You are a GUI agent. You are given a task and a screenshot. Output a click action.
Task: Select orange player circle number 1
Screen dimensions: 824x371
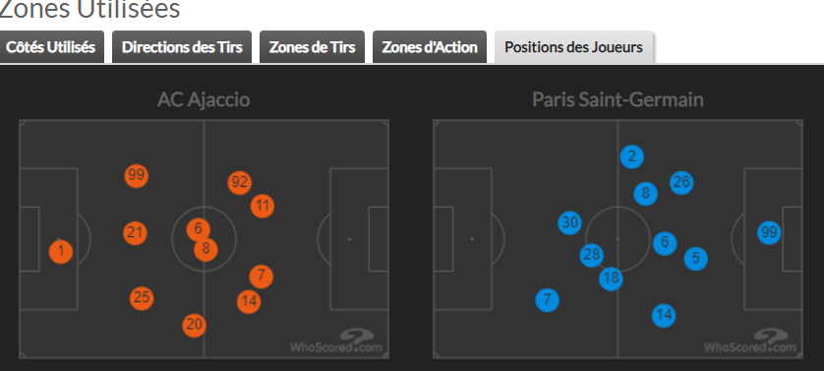61,252
